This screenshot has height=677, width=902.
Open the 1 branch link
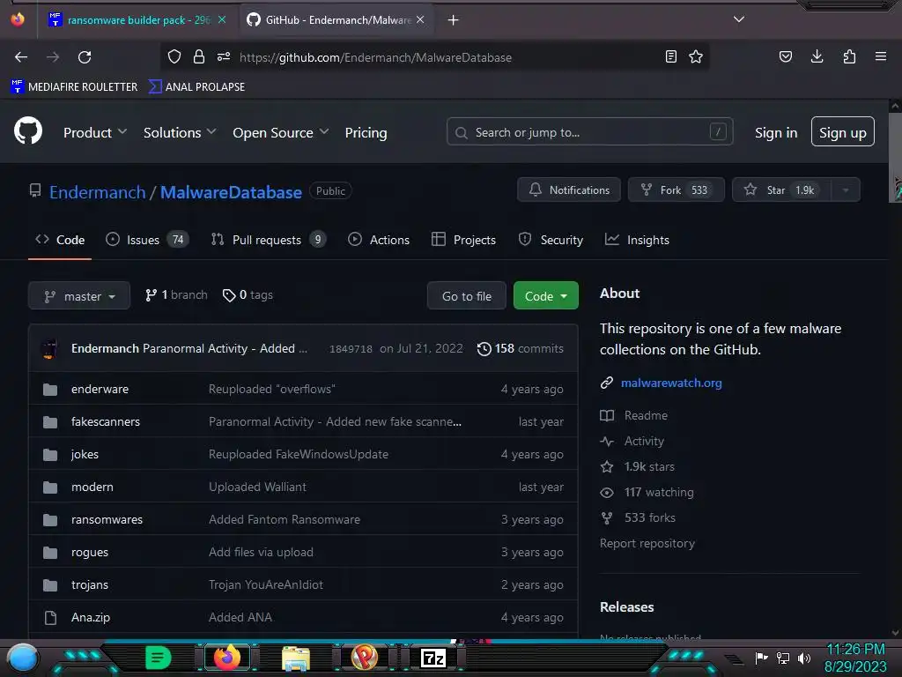[176, 295]
